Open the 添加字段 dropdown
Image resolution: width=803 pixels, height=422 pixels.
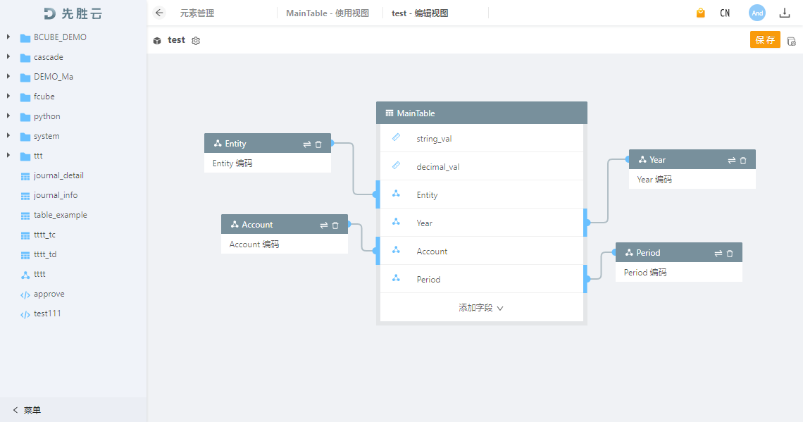coord(481,308)
